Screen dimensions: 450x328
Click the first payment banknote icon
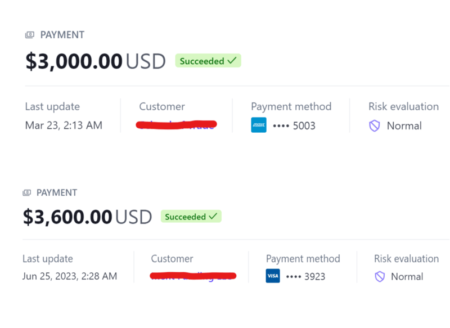30,35
